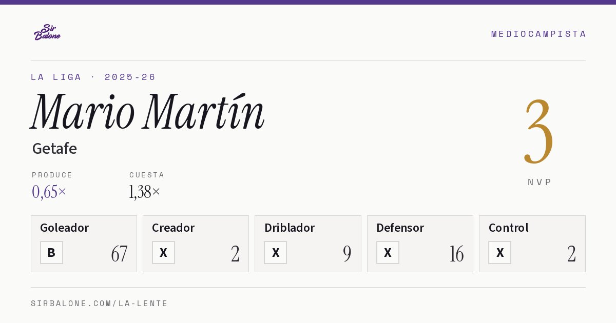Open the Goleador card
The width and height of the screenshot is (616, 323).
click(x=84, y=244)
